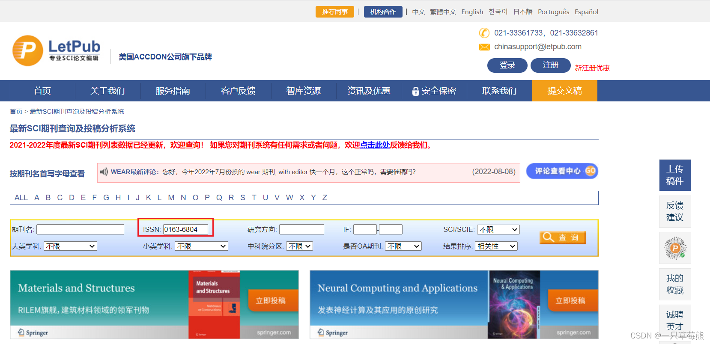Click the 期刊名 input field
Screen dimensions: 710x344
click(x=80, y=229)
